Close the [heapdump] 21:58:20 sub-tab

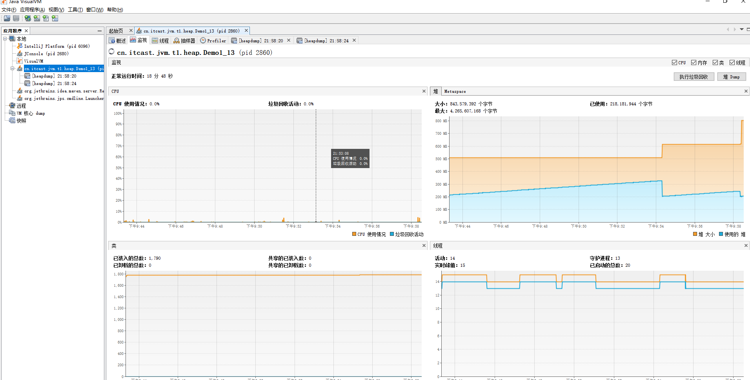[x=289, y=40]
